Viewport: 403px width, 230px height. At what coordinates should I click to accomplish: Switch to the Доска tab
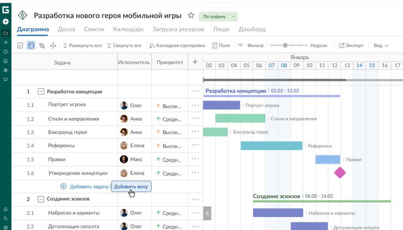[66, 29]
